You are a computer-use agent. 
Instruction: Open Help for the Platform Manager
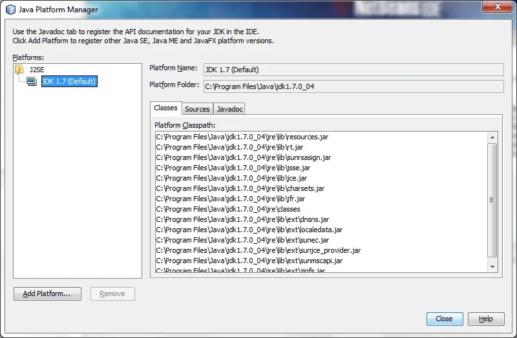click(x=486, y=319)
